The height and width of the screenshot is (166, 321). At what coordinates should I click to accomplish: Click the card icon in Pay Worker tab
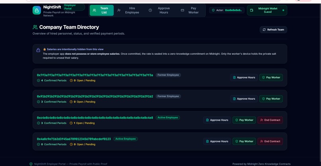click(182, 10)
